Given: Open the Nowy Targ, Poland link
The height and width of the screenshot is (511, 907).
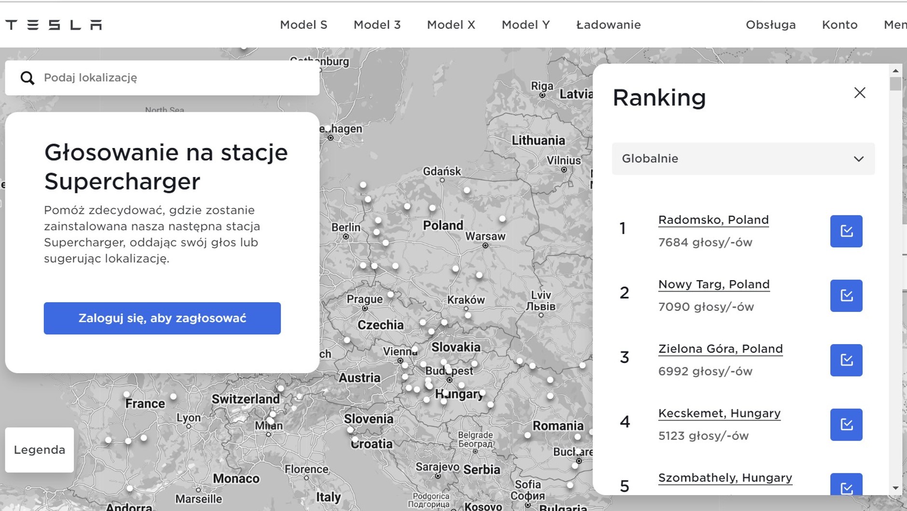Looking at the screenshot, I should tap(714, 284).
